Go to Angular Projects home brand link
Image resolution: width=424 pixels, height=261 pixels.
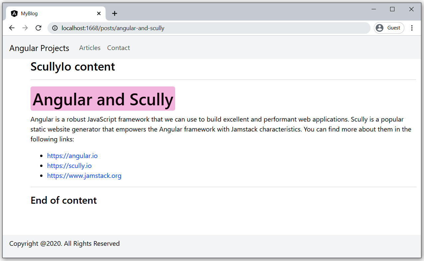[39, 48]
